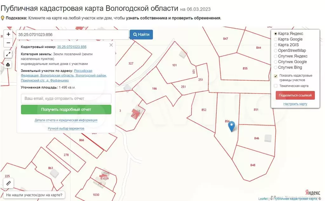Click the blue map marker pin
Screen dimensions: 325x201
point(232,126)
